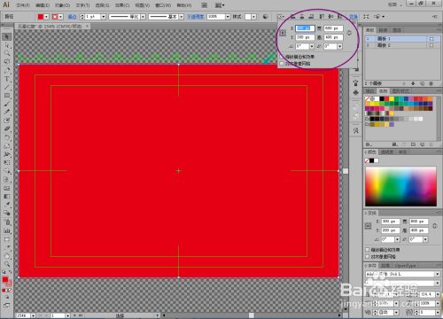Screen dimensions: 443x319
Task: Select the Artboard tool
Action: (x=7, y=239)
